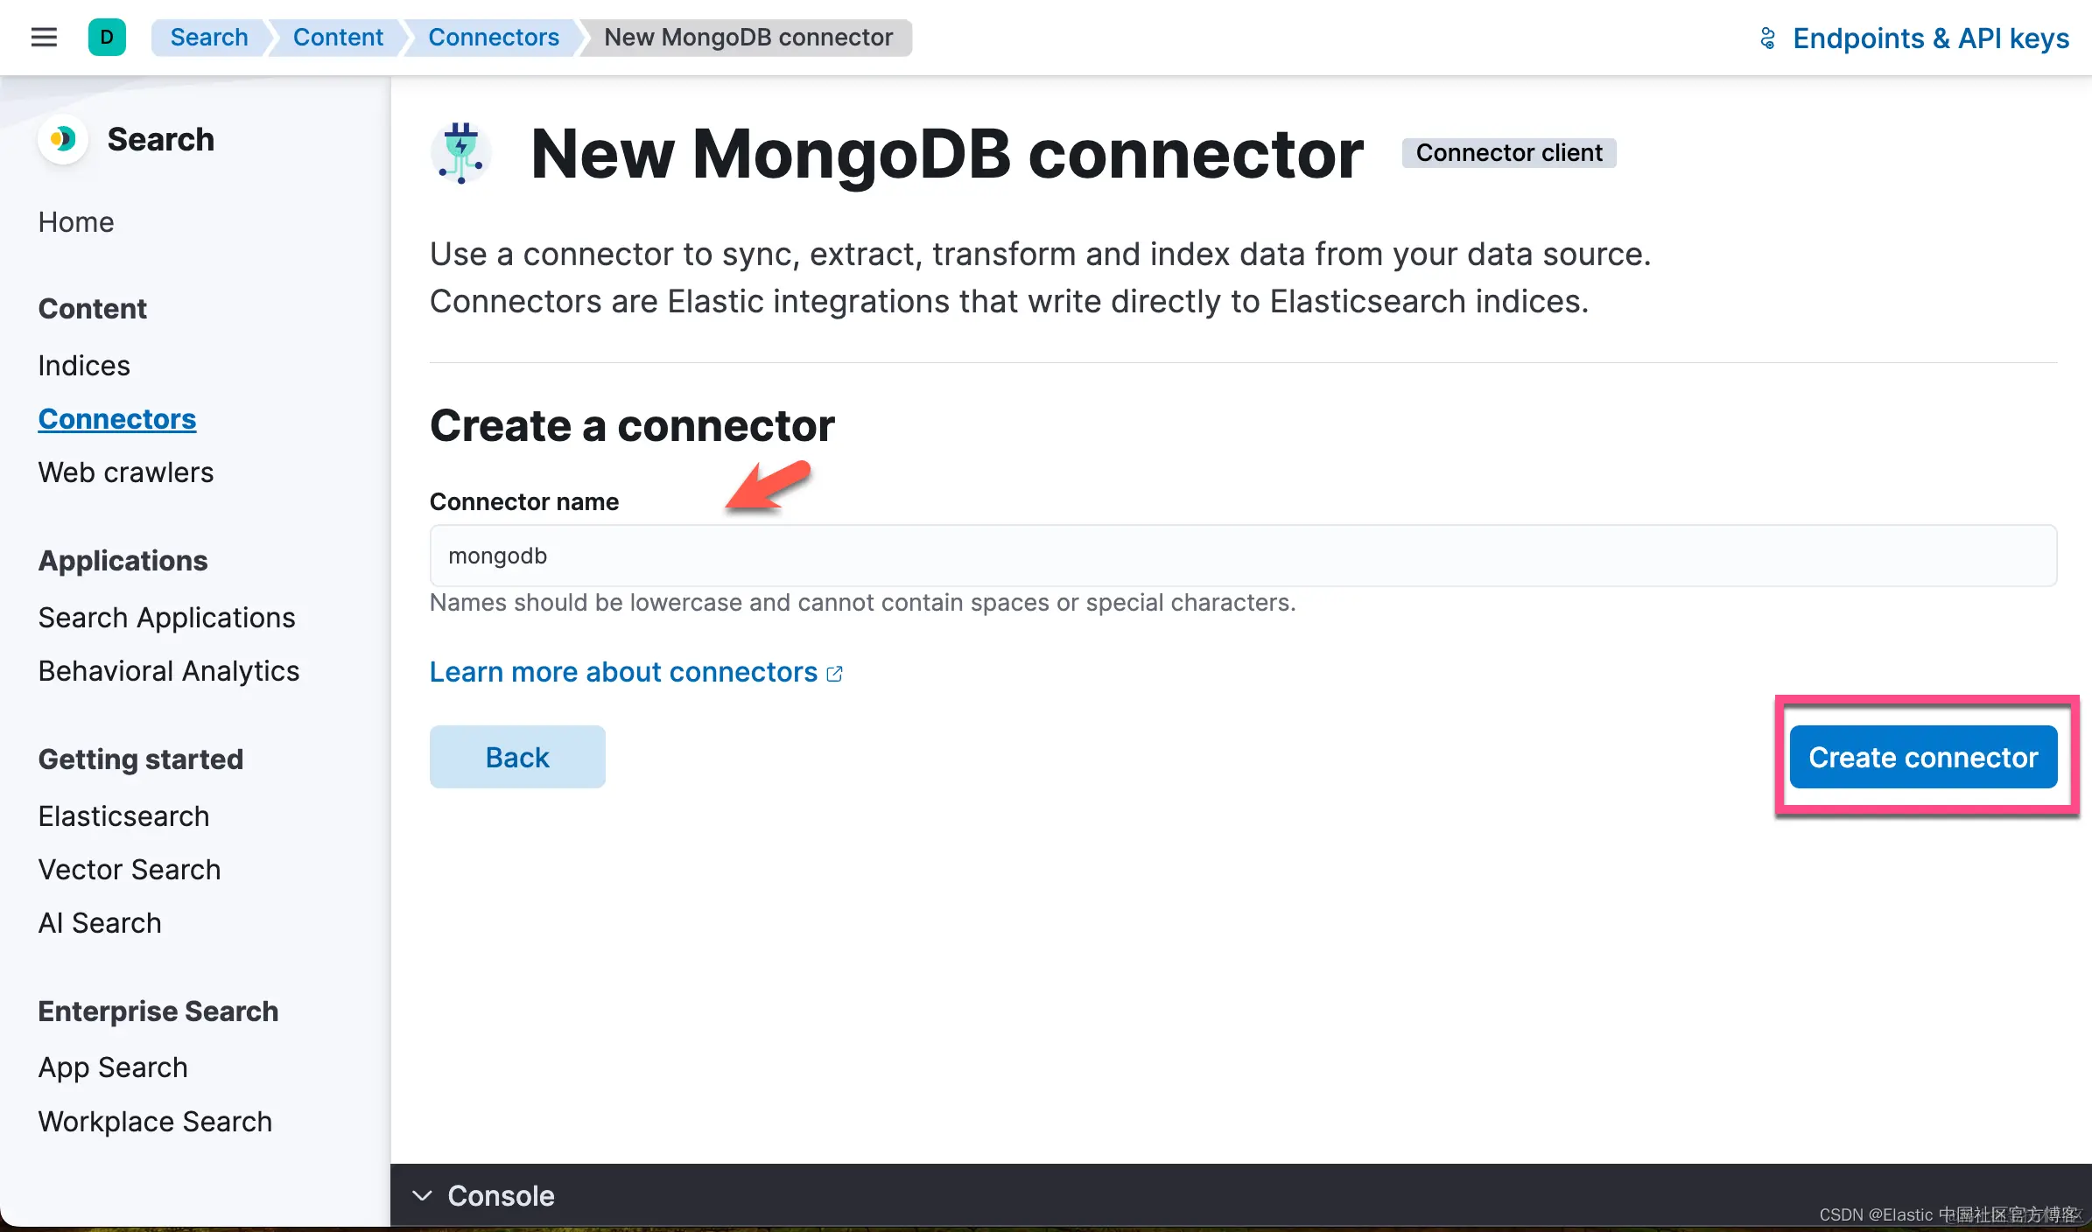Go to Search breadcrumb
The image size is (2092, 1232).
(x=209, y=38)
